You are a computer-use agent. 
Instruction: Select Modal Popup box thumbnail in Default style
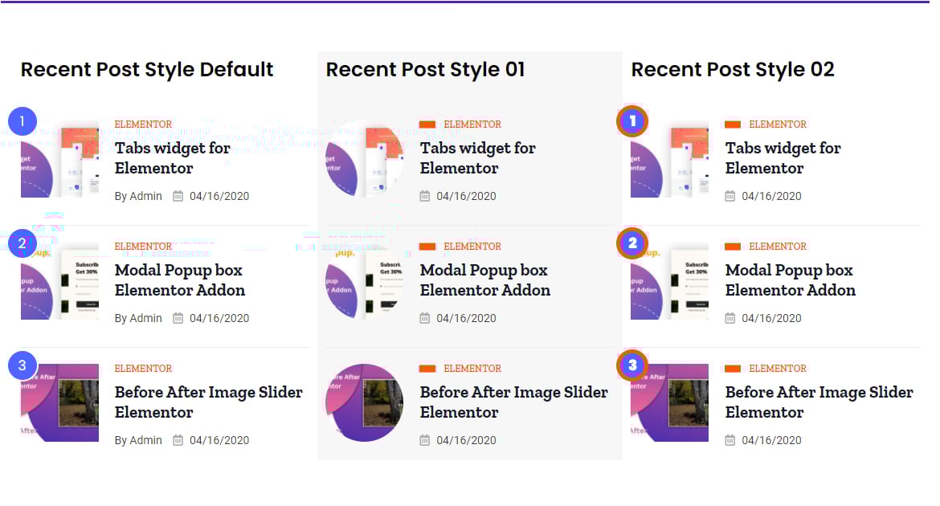coord(60,280)
